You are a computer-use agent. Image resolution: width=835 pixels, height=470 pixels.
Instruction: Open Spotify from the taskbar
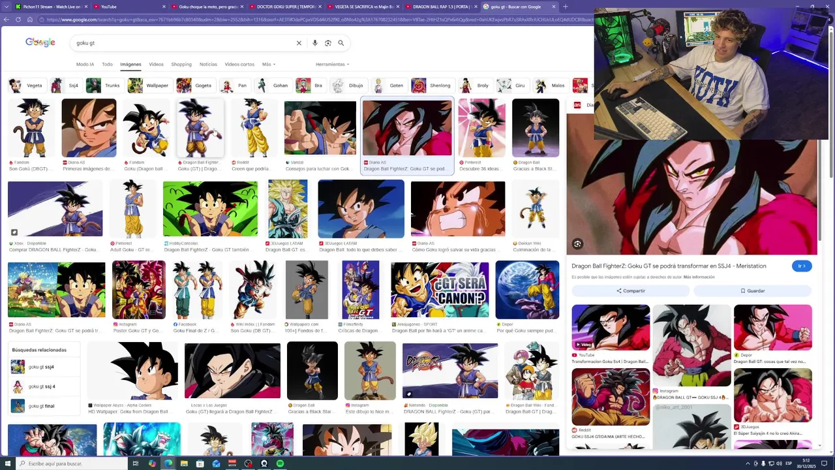(x=280, y=463)
